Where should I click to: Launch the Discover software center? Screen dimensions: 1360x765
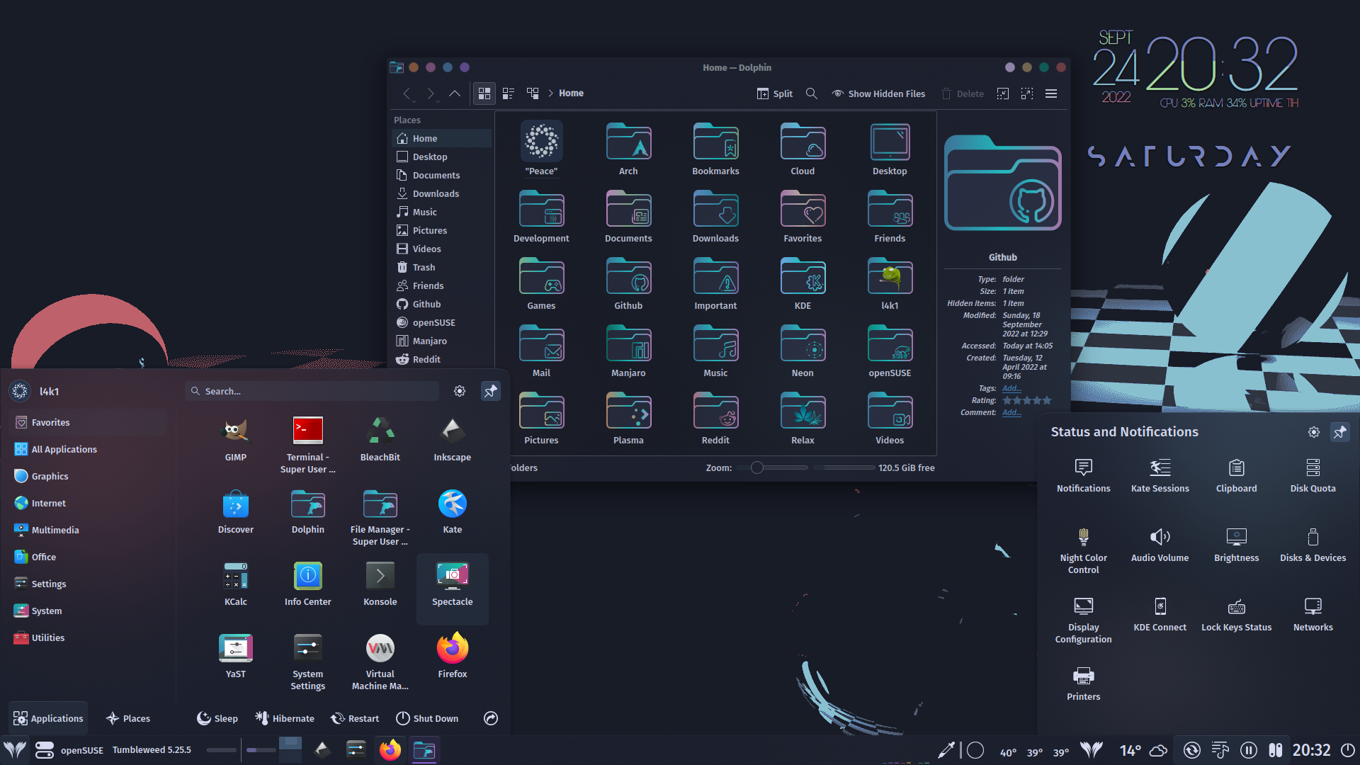(235, 511)
